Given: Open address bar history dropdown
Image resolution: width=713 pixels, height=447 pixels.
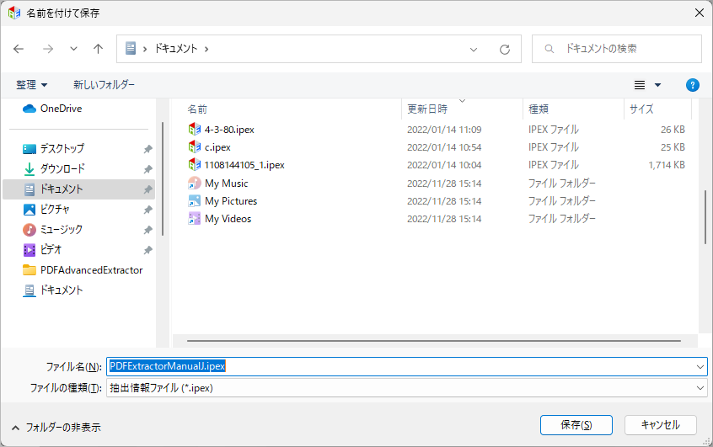Looking at the screenshot, I should point(474,49).
